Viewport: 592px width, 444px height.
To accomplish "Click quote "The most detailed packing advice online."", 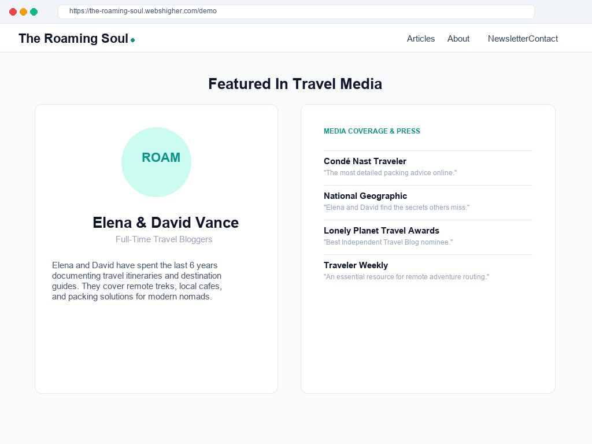I will coord(390,172).
